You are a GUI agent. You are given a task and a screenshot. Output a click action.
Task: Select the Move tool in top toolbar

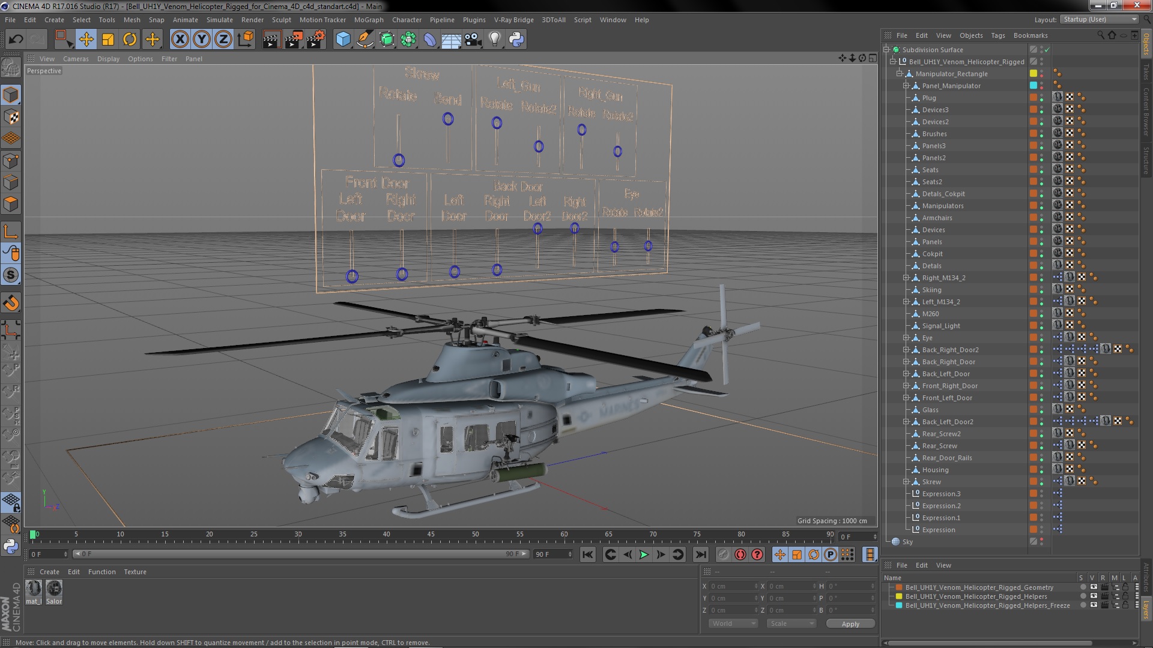click(86, 40)
